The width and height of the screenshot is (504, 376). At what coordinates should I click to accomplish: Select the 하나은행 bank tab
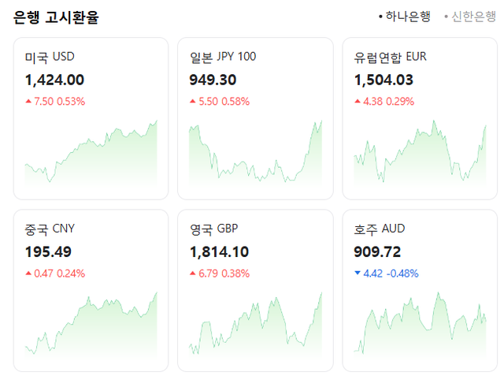[407, 17]
